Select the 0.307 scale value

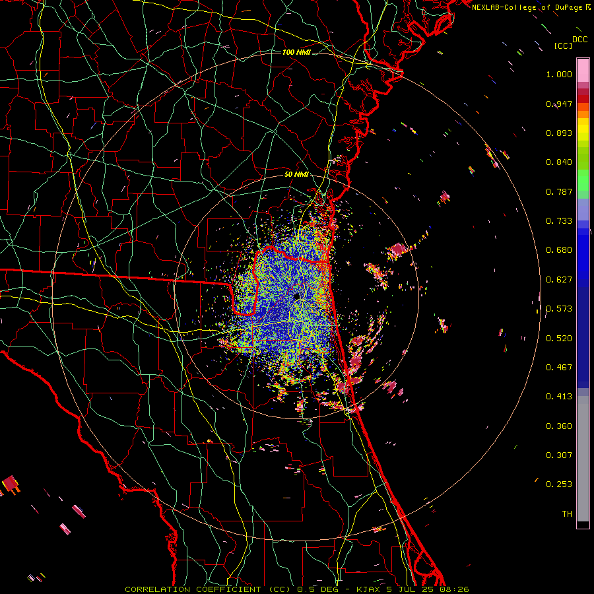pos(559,455)
